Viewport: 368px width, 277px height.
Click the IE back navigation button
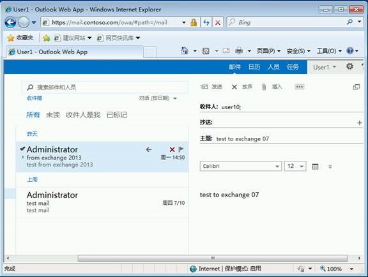[10, 22]
